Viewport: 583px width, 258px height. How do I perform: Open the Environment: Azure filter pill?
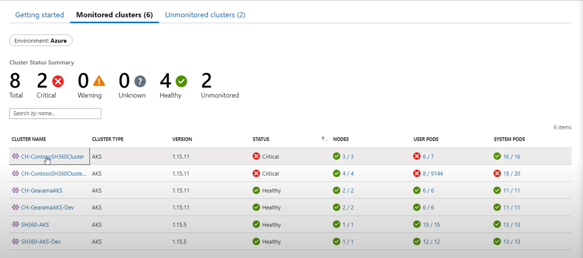pyautogui.click(x=40, y=41)
